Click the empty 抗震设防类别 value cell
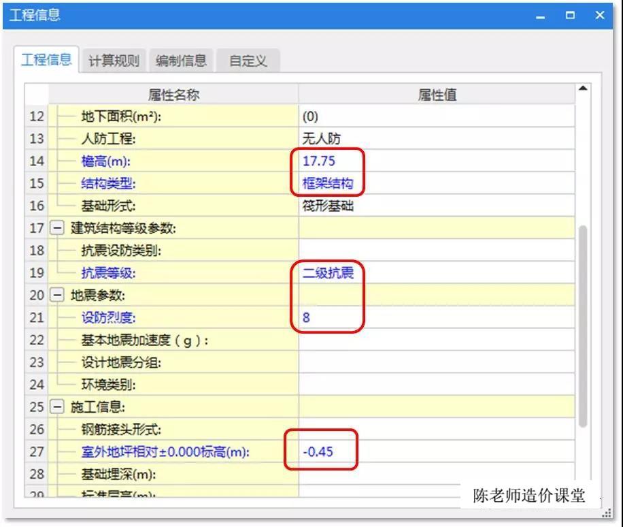The width and height of the screenshot is (623, 527). 436,250
